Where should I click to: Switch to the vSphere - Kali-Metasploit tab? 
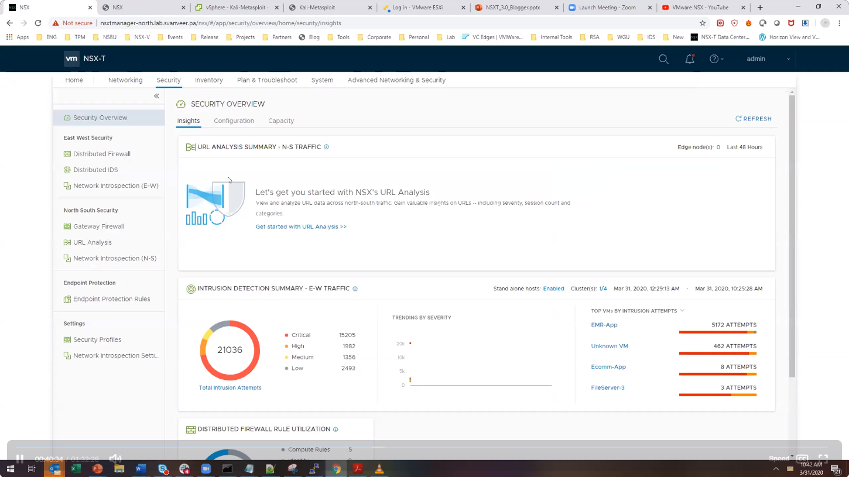tap(235, 8)
